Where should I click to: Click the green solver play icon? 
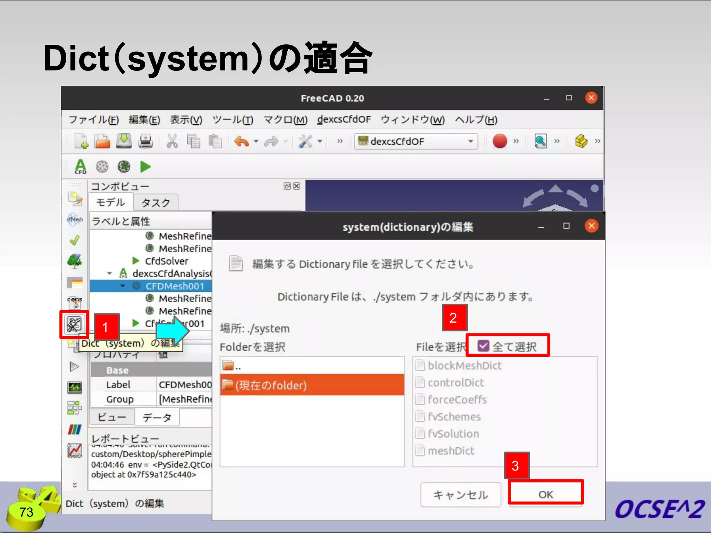pyautogui.click(x=145, y=167)
